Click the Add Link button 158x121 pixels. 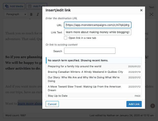134,104
